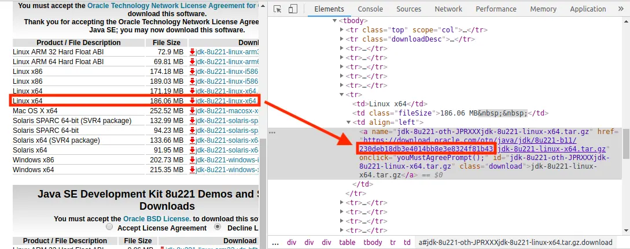
Task: Select the tbody breadcrumb in DevTools
Action: 373,242
